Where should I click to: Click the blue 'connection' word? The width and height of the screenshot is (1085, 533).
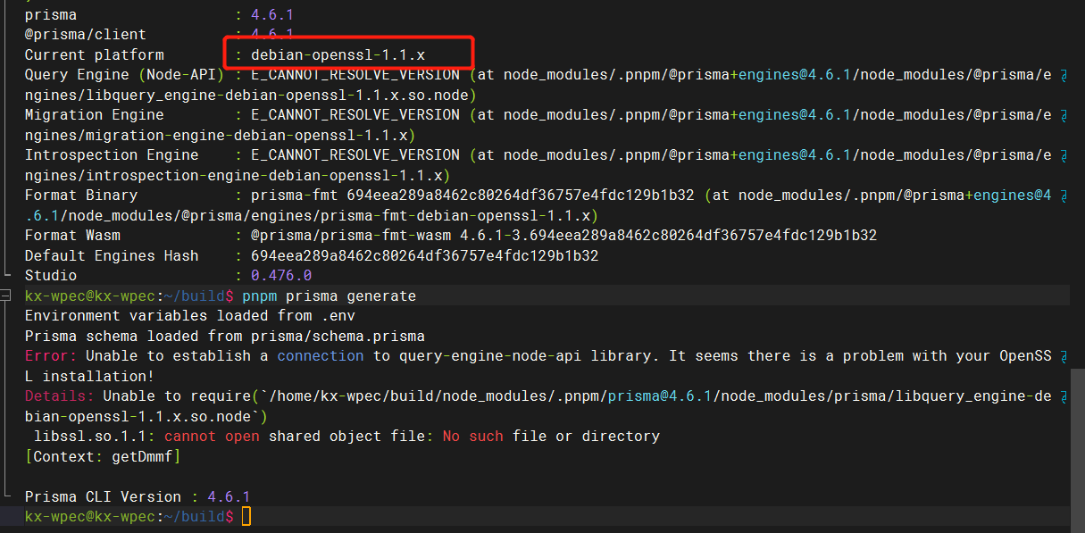321,355
